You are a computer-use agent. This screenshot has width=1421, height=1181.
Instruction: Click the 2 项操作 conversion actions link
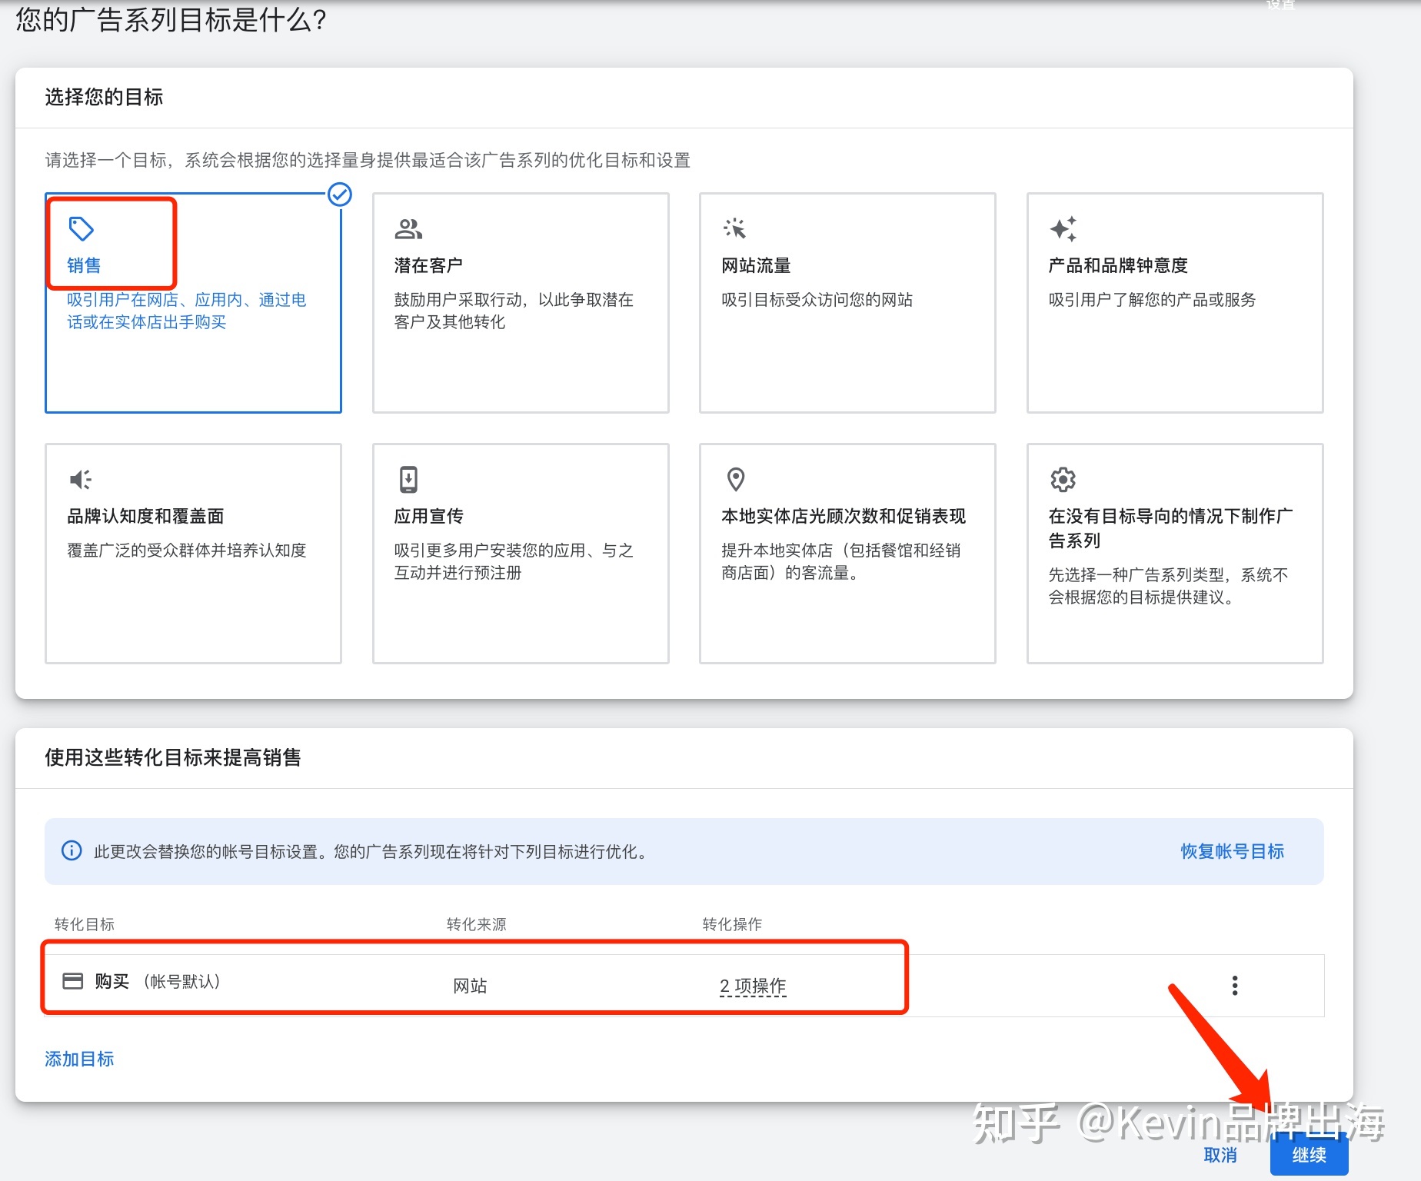pyautogui.click(x=753, y=986)
